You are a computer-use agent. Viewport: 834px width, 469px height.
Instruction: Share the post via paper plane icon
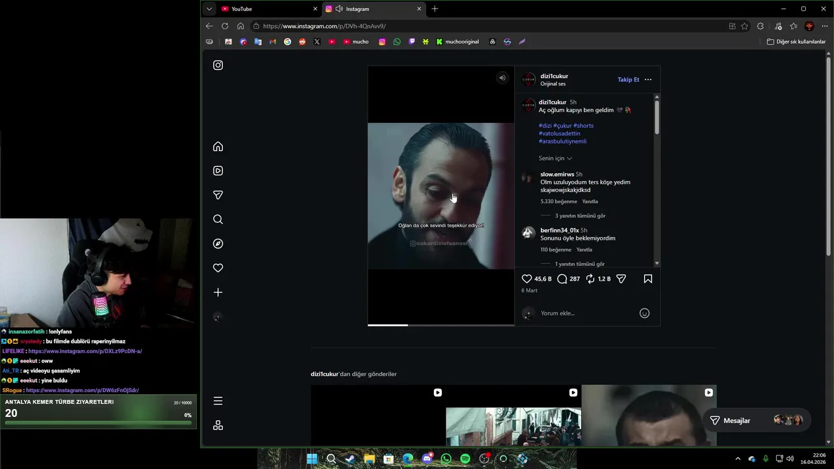click(622, 279)
